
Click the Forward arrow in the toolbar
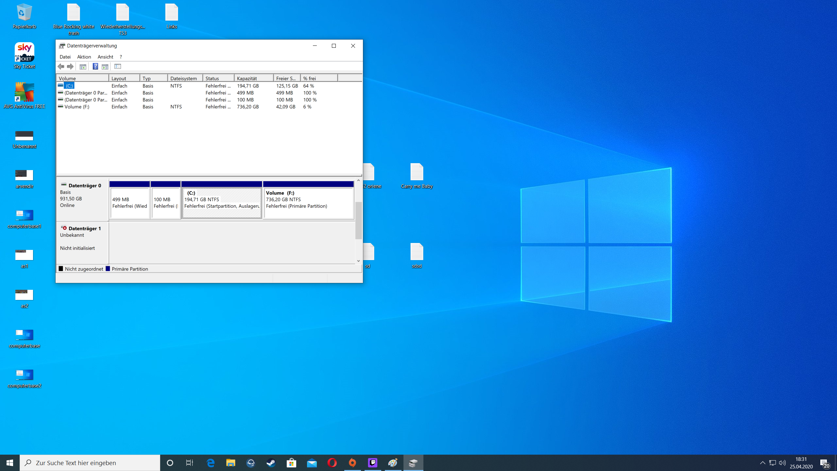pos(70,67)
